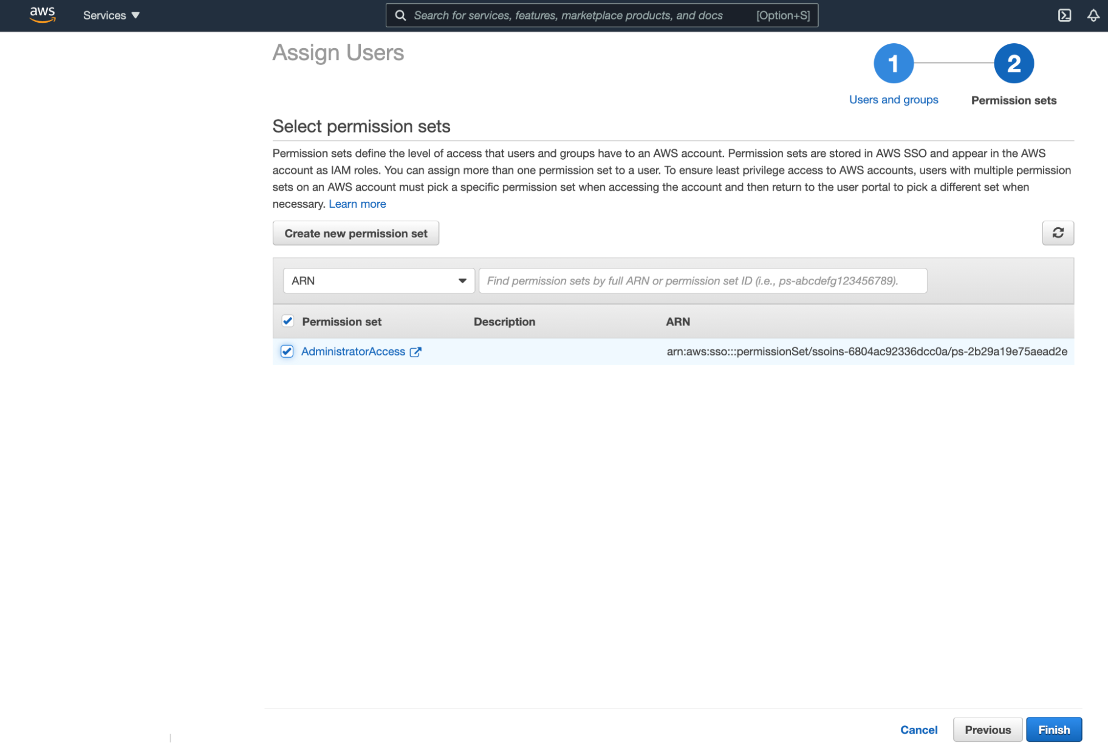The width and height of the screenshot is (1108, 743).
Task: Open the Learn more link
Action: click(357, 203)
